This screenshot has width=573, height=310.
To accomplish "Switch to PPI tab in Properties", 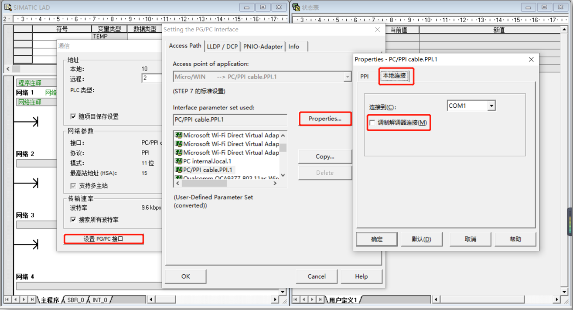I will (x=364, y=76).
